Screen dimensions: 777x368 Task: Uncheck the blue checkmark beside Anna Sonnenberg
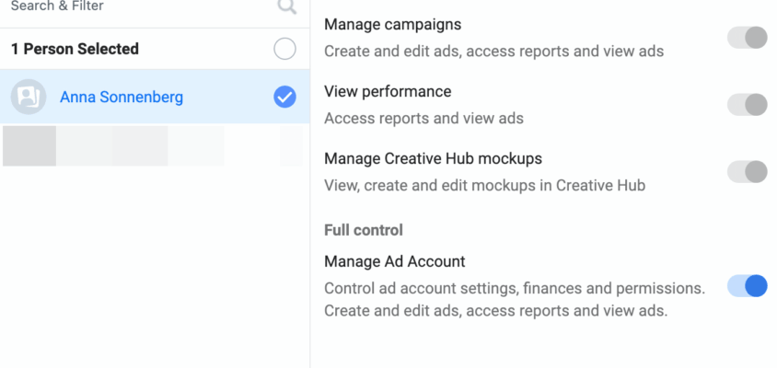tap(285, 96)
